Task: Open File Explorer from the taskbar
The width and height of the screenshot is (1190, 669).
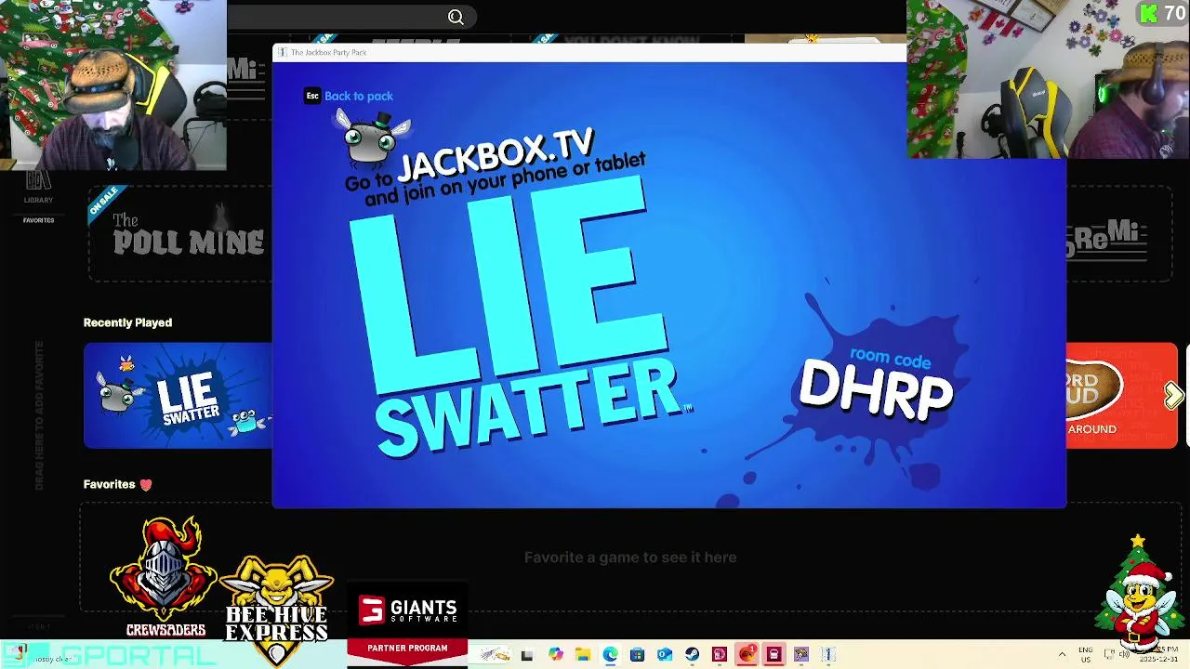Action: [x=583, y=655]
